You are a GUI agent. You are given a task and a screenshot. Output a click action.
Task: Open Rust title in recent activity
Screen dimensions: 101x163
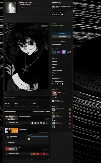[x=20, y=148]
